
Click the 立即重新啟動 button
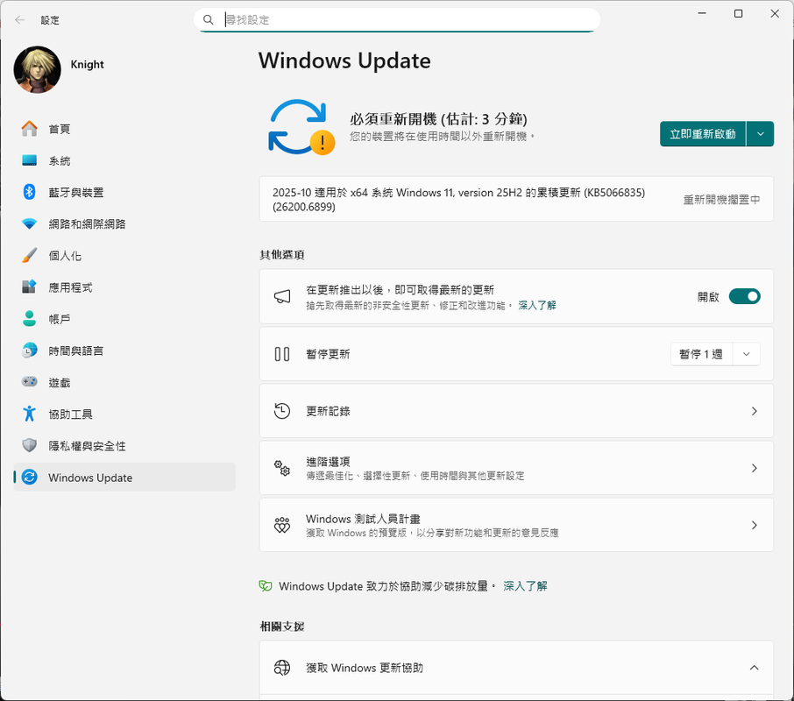[702, 133]
